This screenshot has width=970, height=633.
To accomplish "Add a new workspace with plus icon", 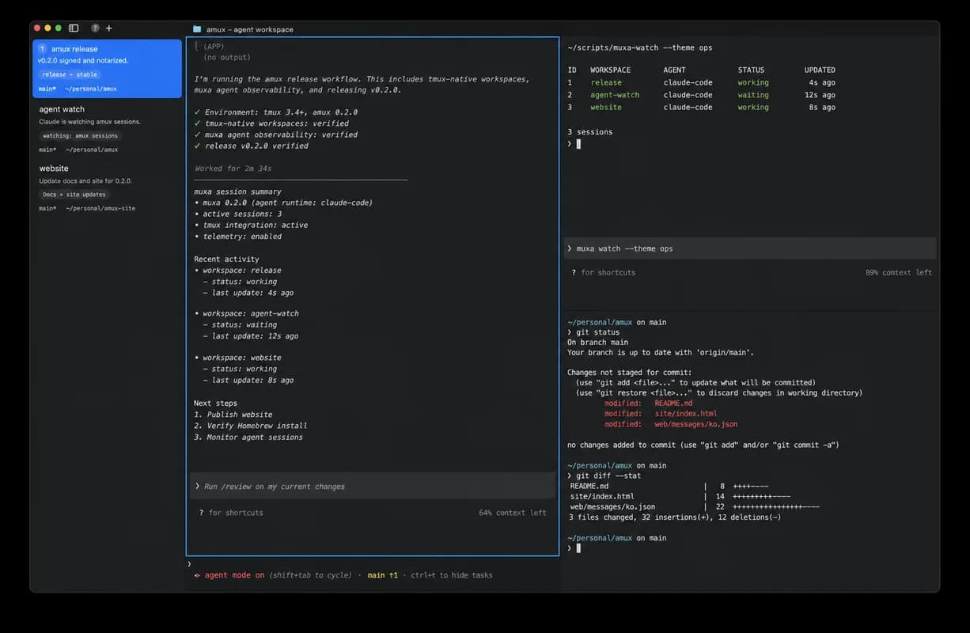I will tap(109, 28).
